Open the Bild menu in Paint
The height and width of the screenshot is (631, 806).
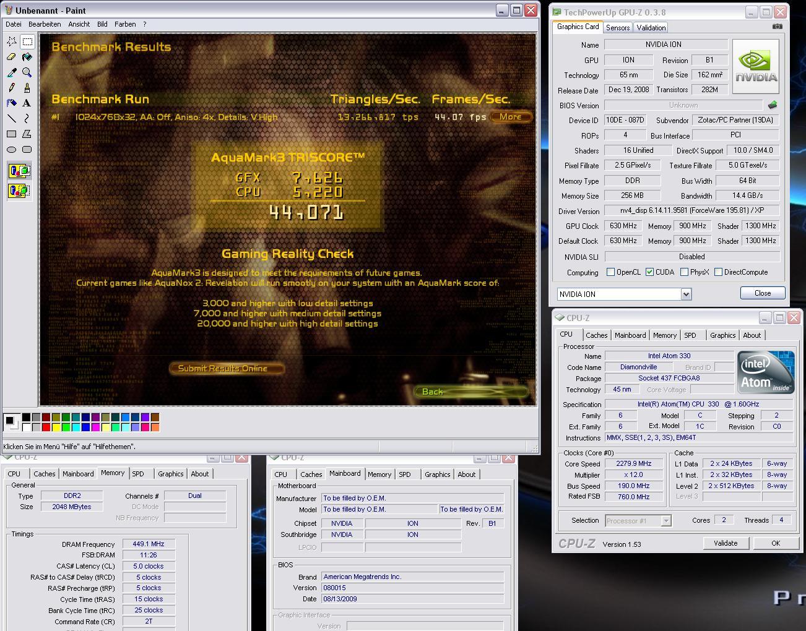(x=102, y=24)
